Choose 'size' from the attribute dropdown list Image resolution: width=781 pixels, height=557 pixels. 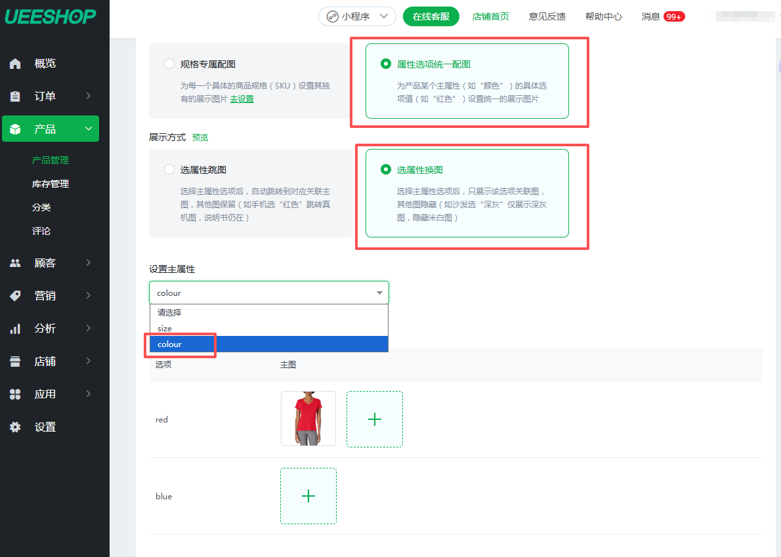(165, 328)
